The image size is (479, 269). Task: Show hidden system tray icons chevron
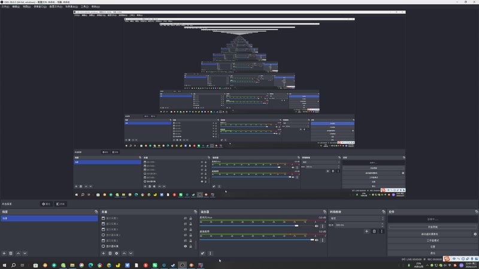point(427,265)
